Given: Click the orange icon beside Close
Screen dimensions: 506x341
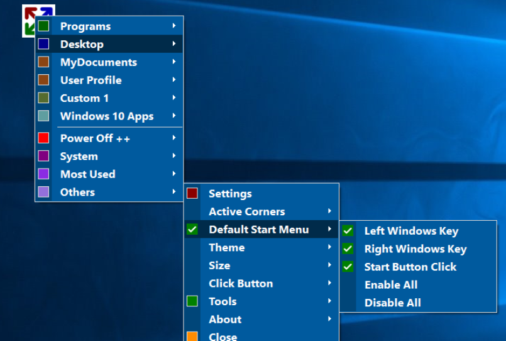Looking at the screenshot, I should click(192, 337).
